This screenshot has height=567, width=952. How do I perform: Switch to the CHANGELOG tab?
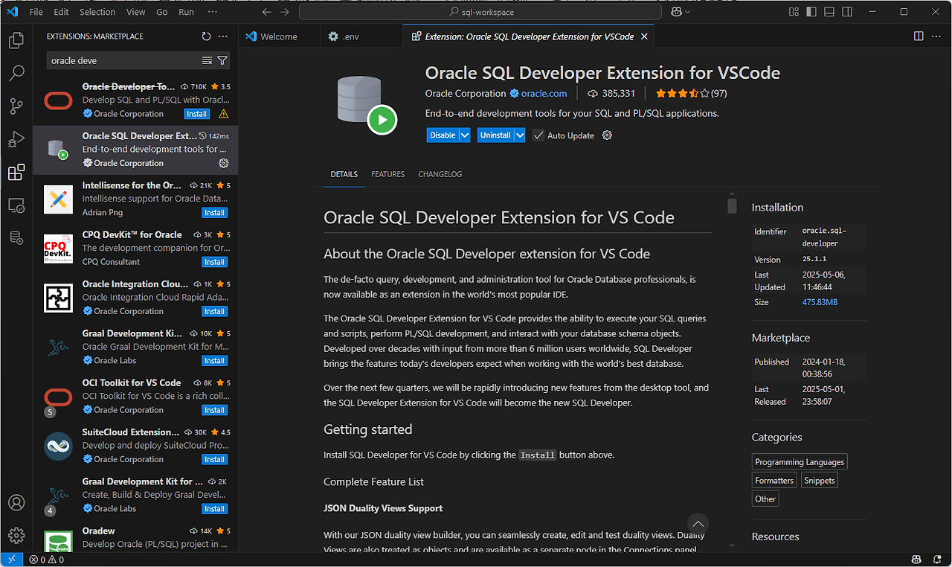coord(440,174)
